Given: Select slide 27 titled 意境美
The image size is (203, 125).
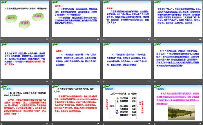Looking at the screenshot, I should pos(127,19).
